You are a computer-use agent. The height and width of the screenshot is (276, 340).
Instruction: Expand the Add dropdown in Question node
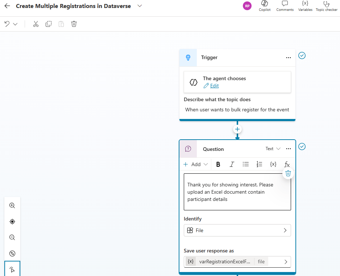click(196, 164)
